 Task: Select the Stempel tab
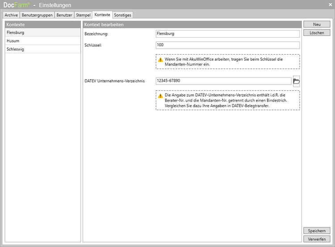pos(83,15)
